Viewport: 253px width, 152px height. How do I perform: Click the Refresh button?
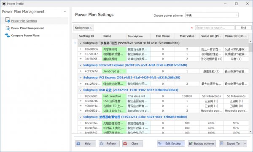click(x=109, y=144)
